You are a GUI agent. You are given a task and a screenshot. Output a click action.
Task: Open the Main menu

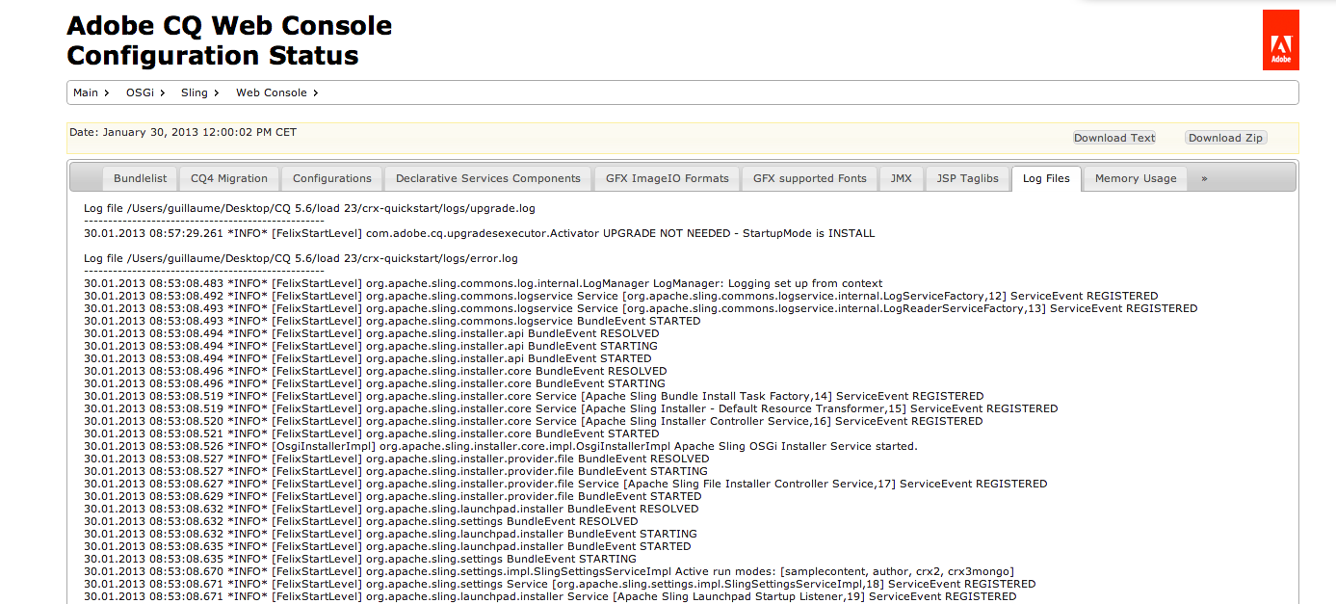[x=91, y=92]
